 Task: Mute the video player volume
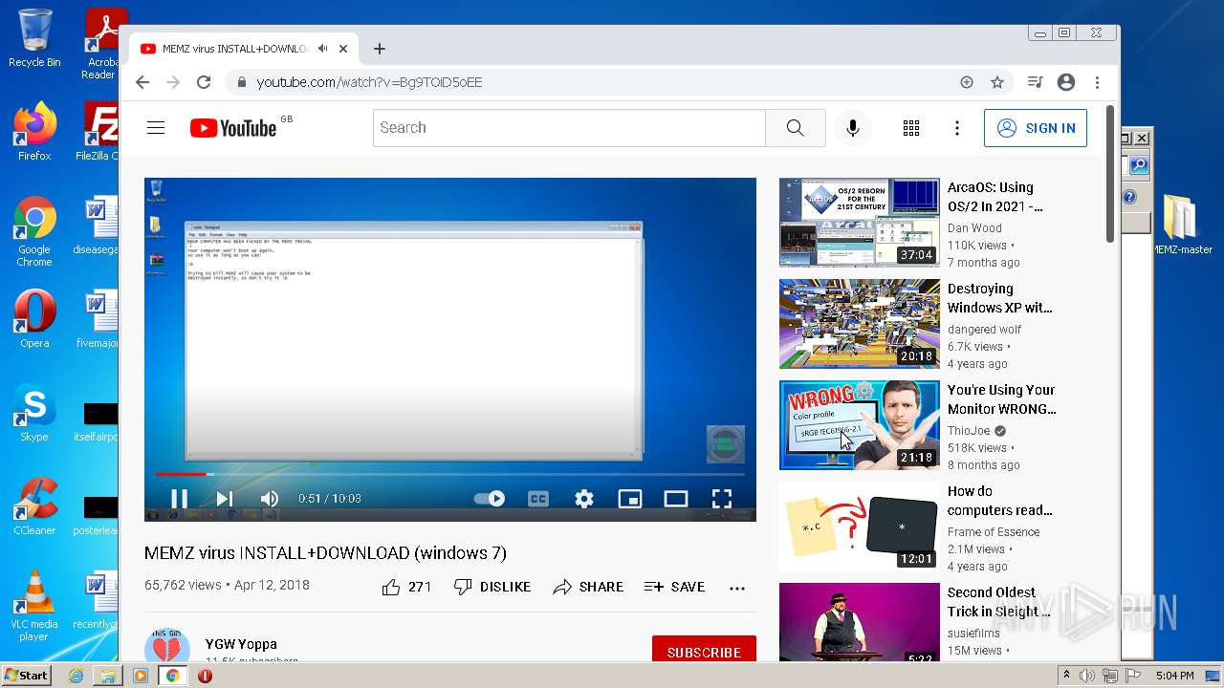click(x=270, y=498)
